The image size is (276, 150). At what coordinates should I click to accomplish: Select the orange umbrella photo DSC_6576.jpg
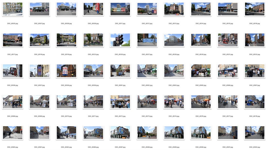201,102
